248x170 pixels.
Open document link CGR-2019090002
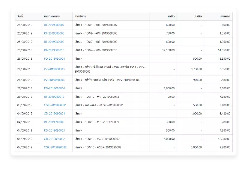(x=55, y=147)
